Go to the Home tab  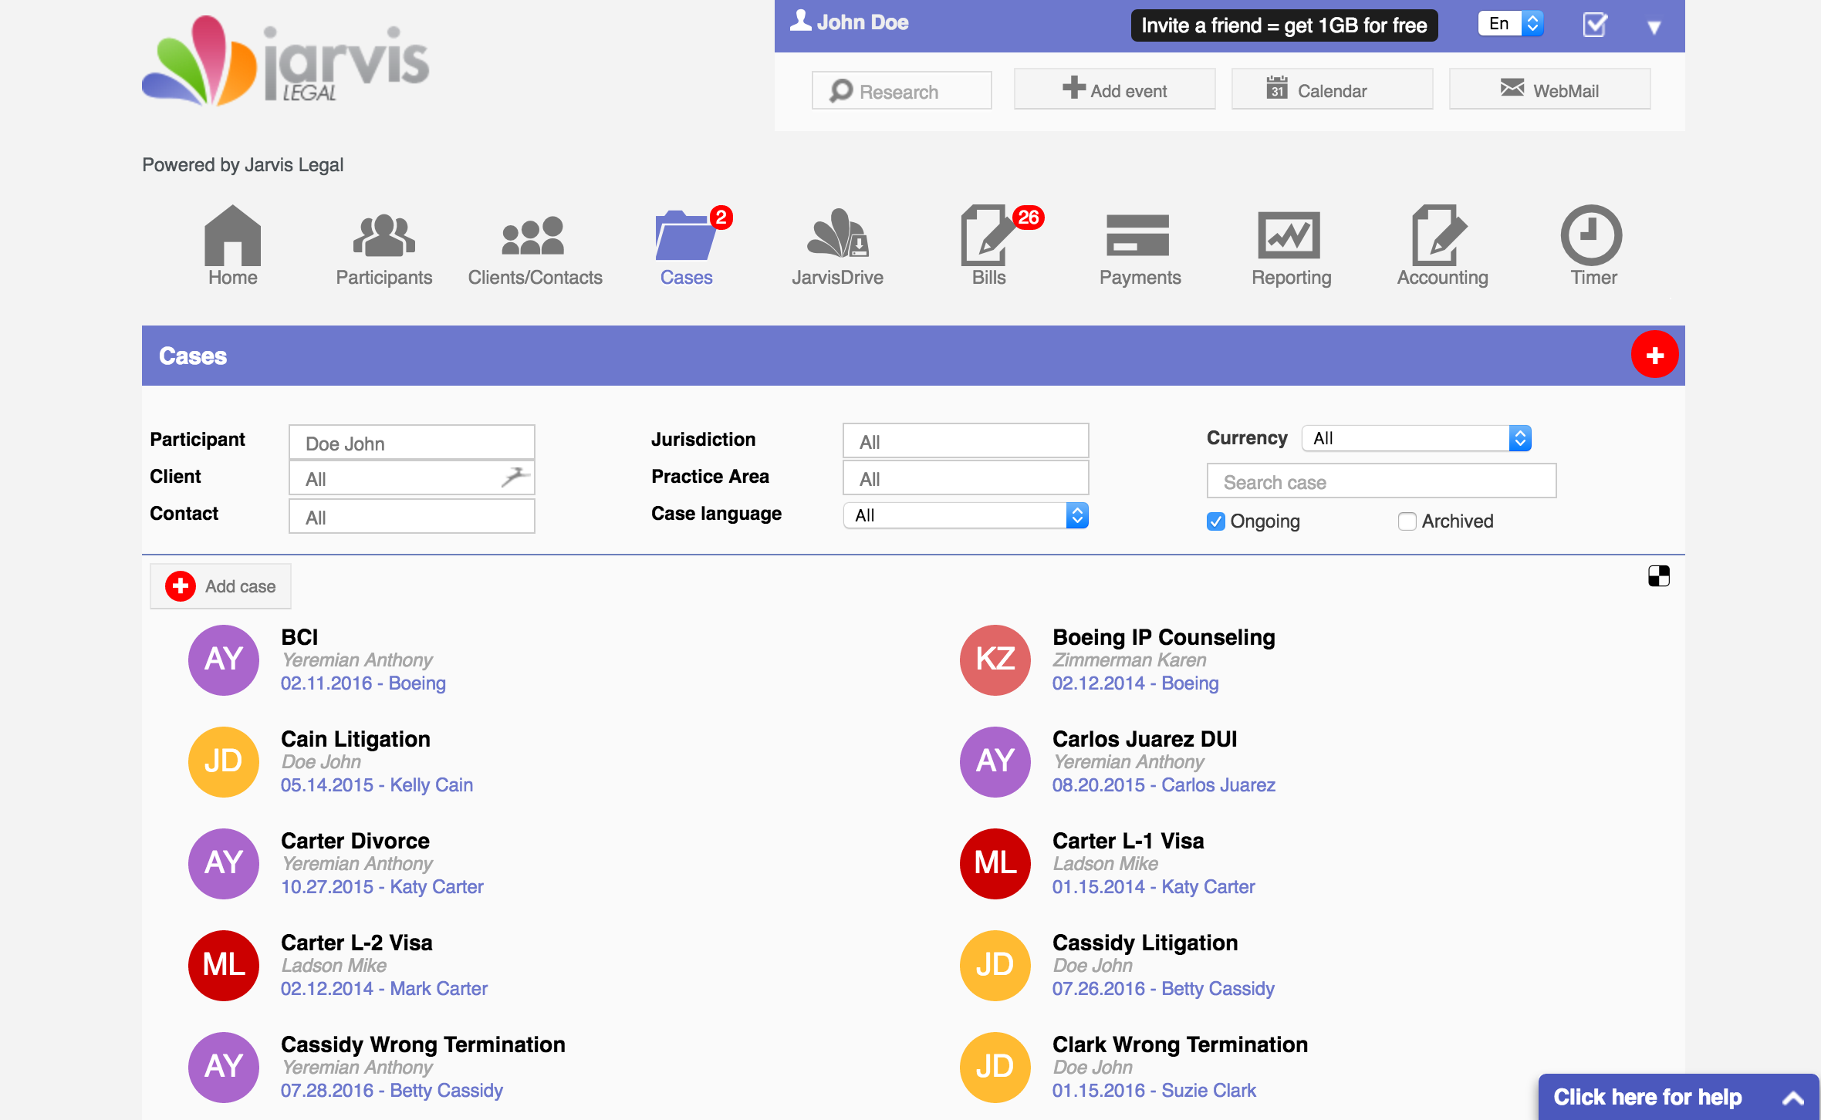point(231,247)
